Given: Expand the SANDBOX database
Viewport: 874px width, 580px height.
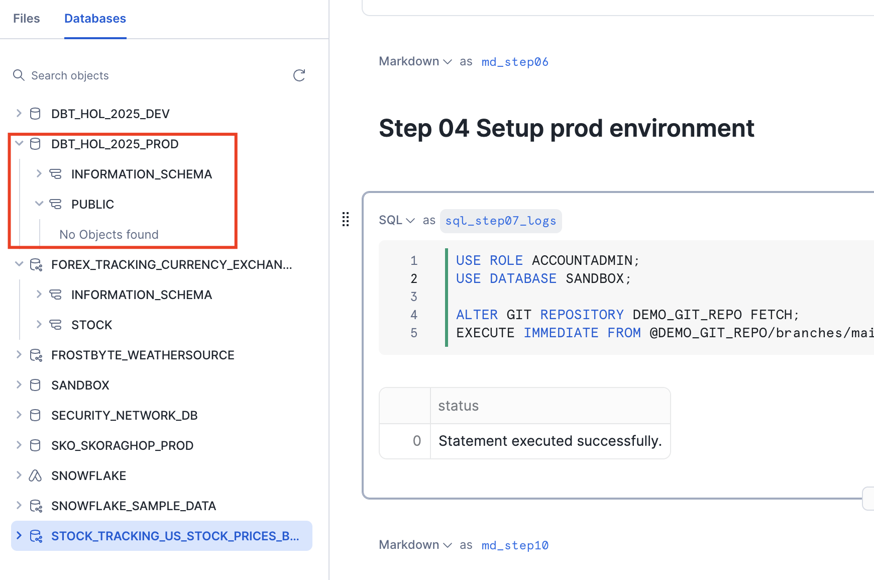Looking at the screenshot, I should 19,385.
